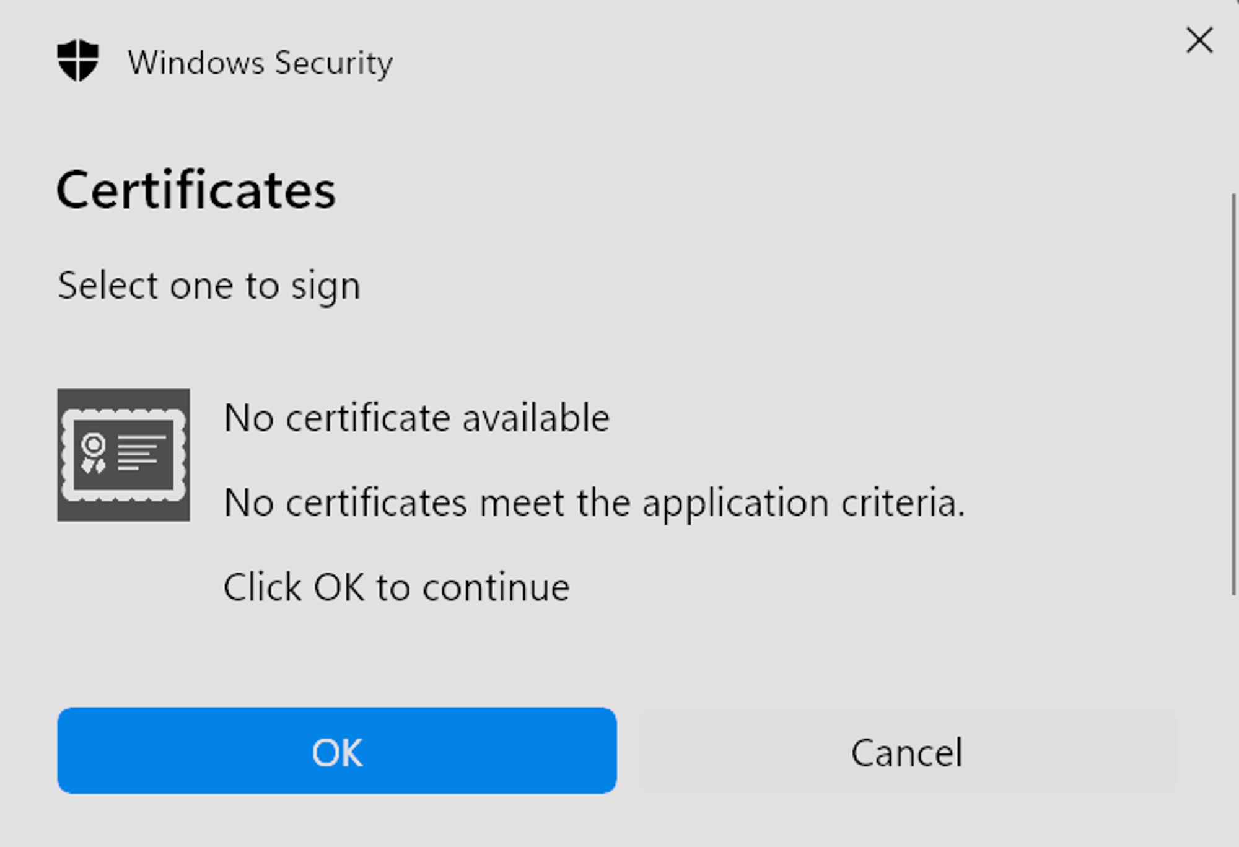Click the Windows Security shield icon
The width and height of the screenshot is (1239, 847).
point(78,61)
